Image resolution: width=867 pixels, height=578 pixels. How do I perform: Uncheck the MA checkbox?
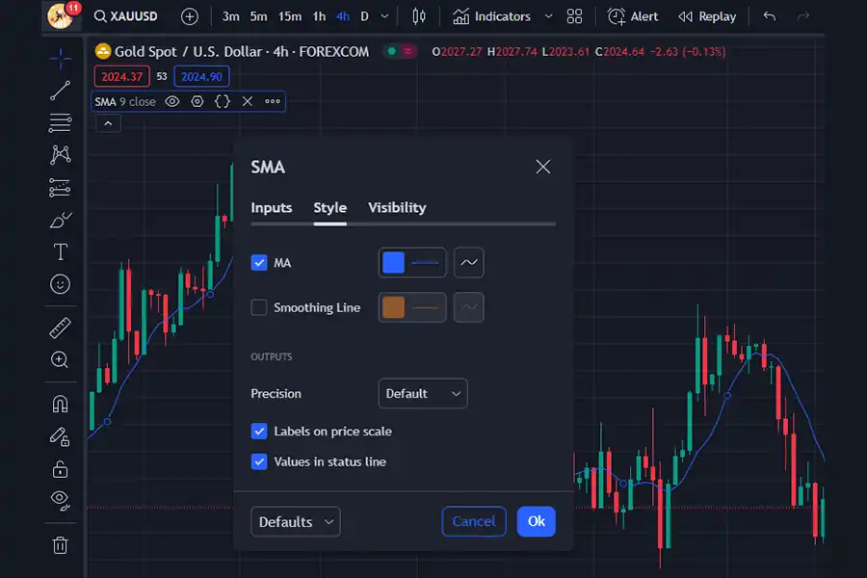(259, 262)
